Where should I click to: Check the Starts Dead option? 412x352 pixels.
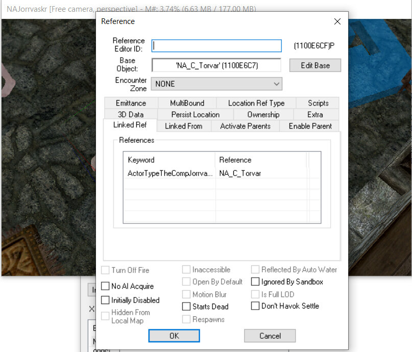(x=186, y=306)
